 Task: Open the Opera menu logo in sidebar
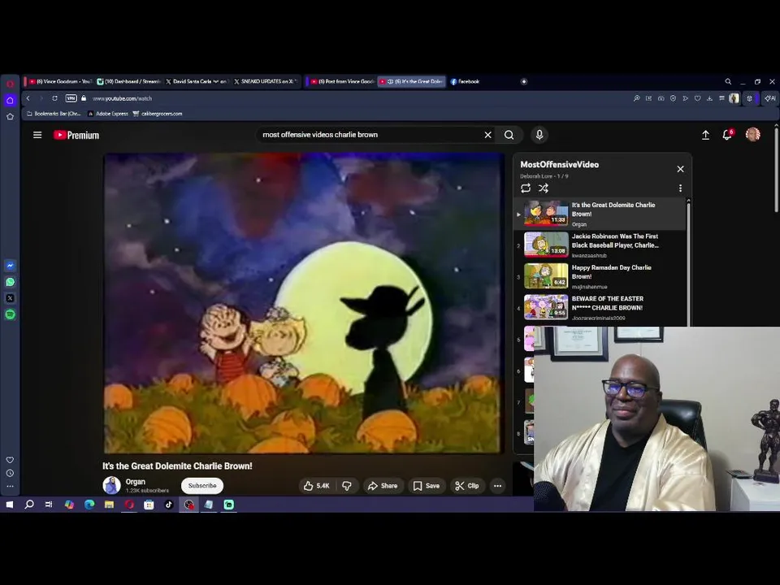pyautogui.click(x=10, y=84)
